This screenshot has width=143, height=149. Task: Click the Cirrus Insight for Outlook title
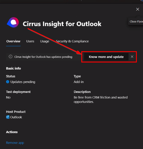62,24
